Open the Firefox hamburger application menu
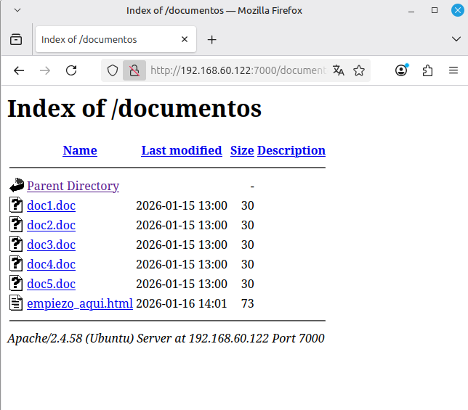The width and height of the screenshot is (468, 410). pos(453,70)
